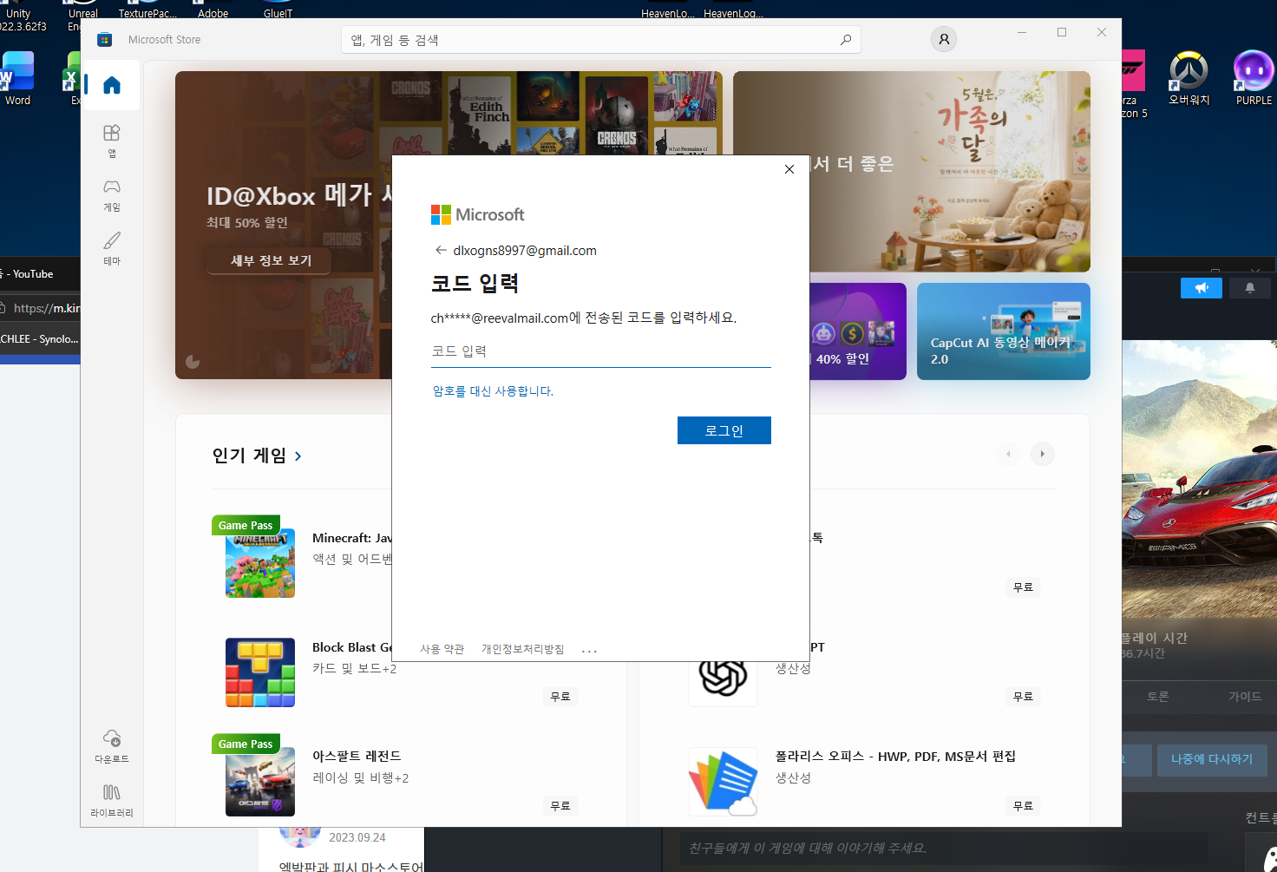Click 무료 button for 폴라리스 오피스
Screen dimensions: 1277x872
point(1024,806)
